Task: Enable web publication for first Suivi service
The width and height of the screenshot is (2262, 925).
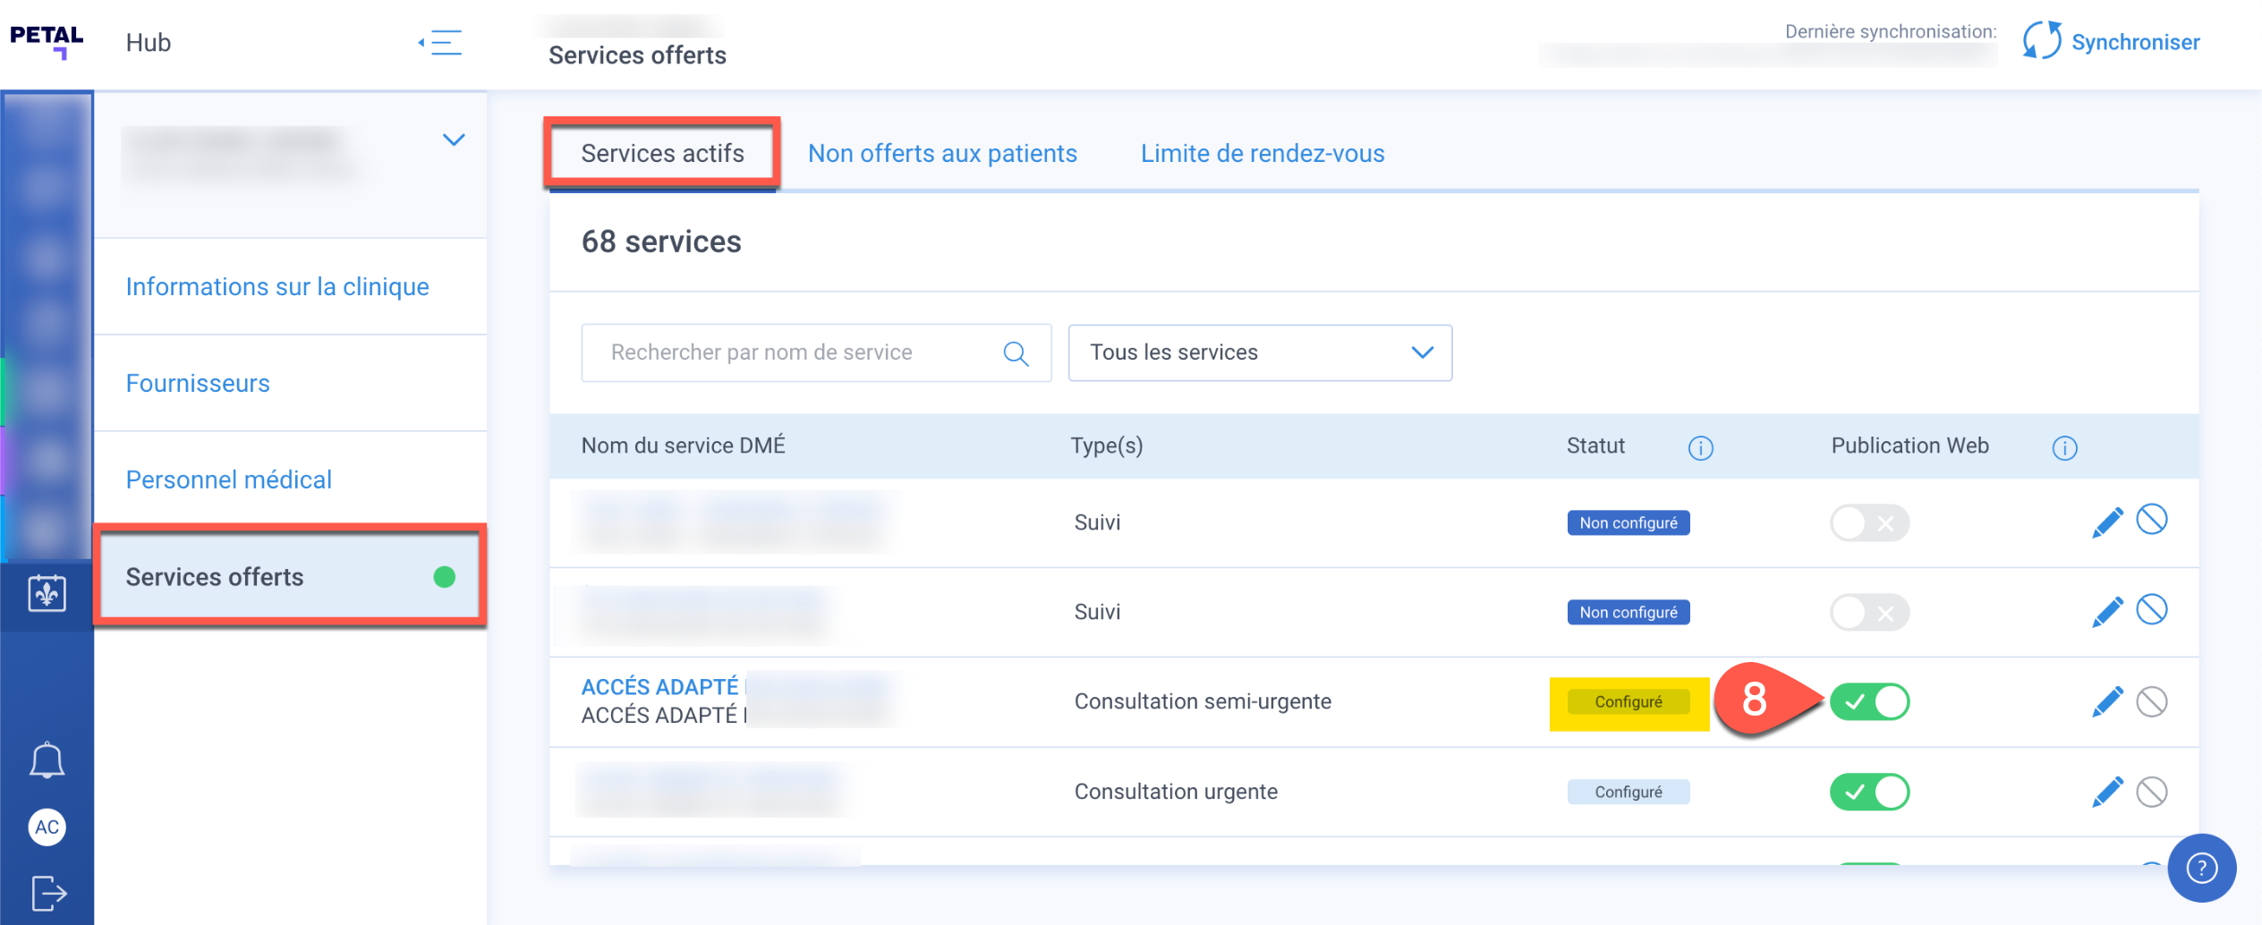Action: tap(1869, 523)
